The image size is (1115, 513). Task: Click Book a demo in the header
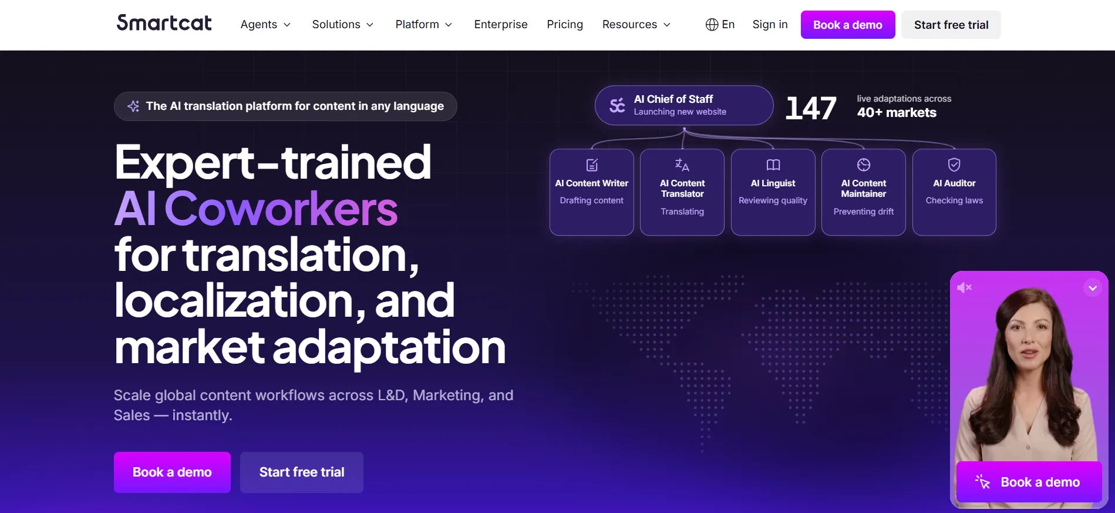coord(848,25)
